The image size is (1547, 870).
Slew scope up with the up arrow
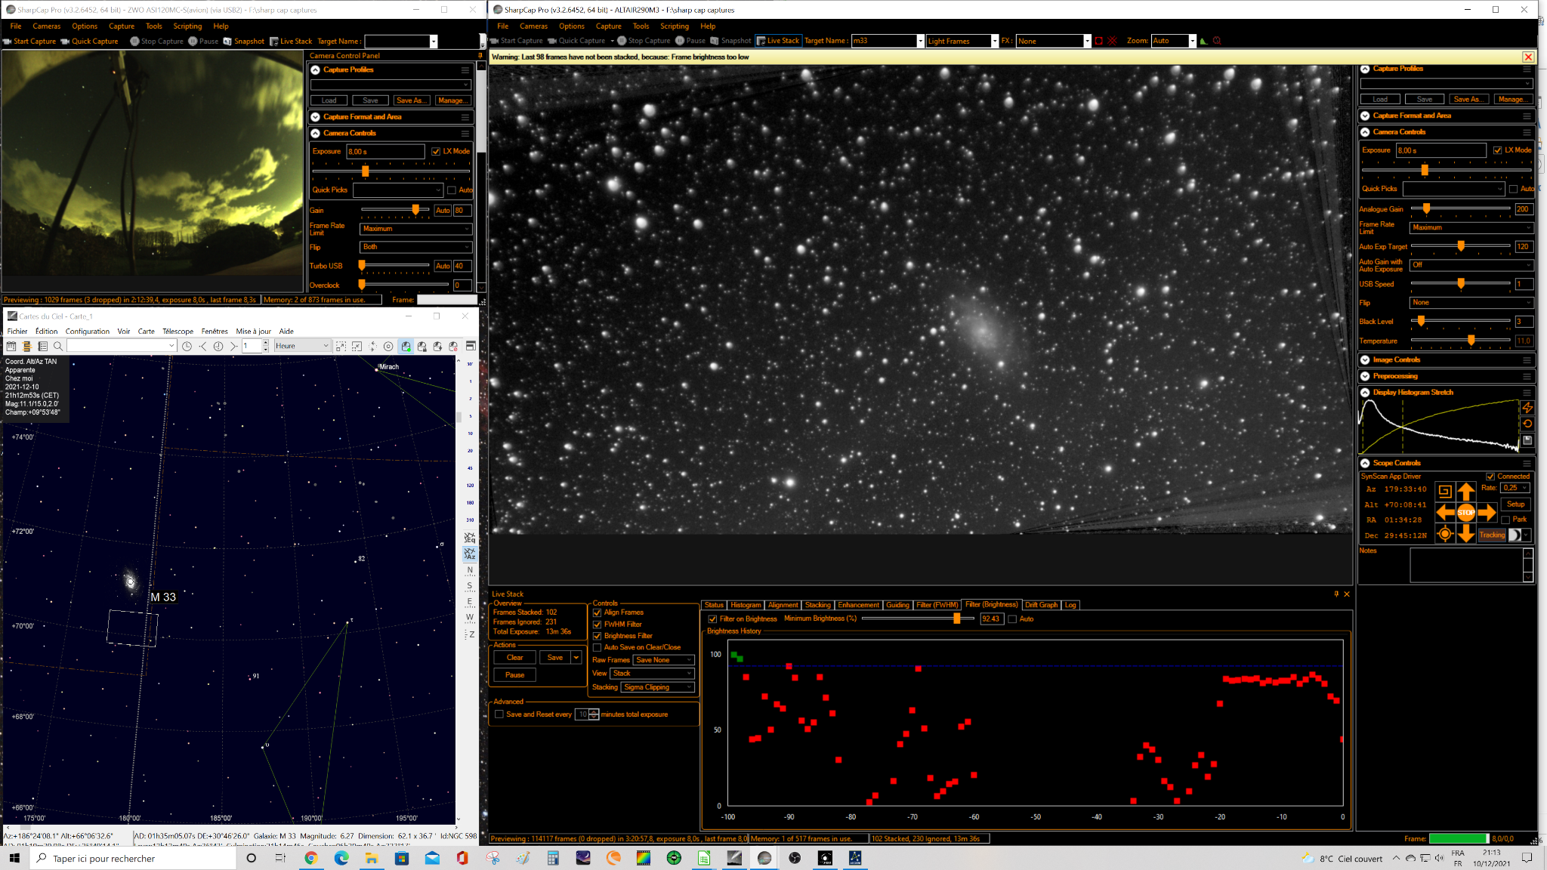(x=1465, y=492)
